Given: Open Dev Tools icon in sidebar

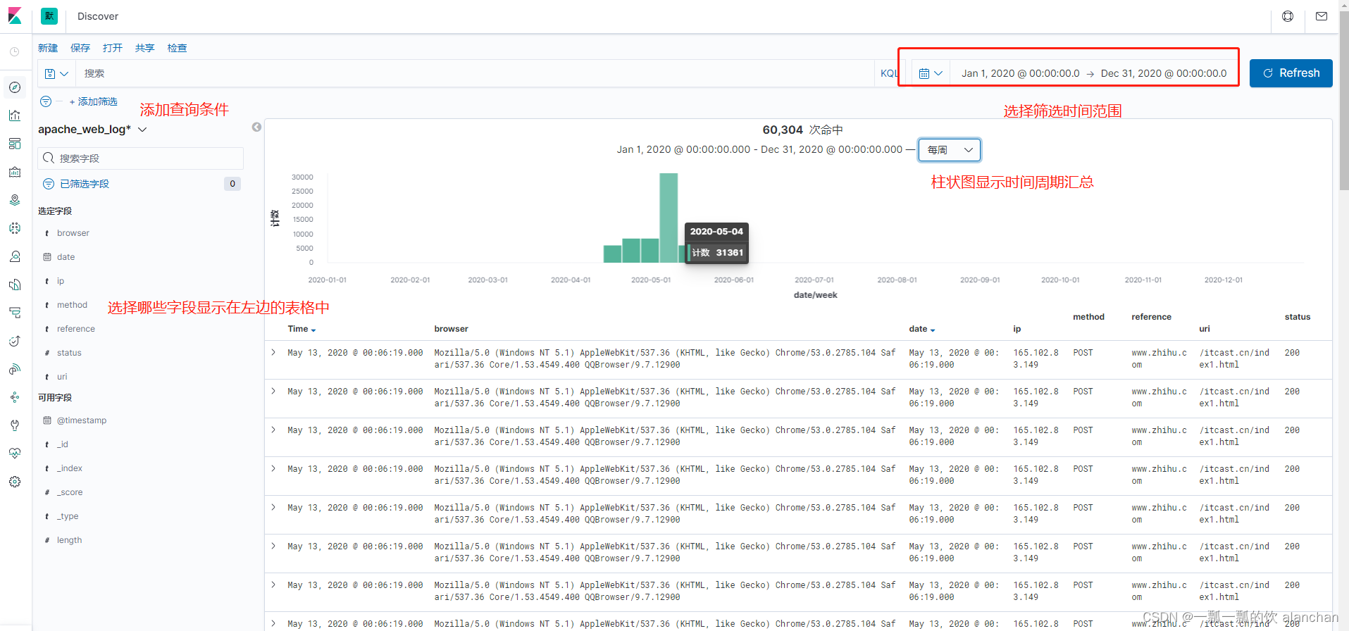Looking at the screenshot, I should pos(15,425).
